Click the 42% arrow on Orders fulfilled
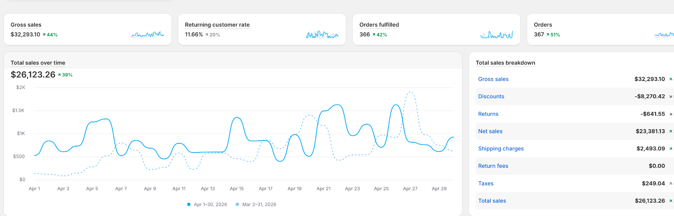Image resolution: width=674 pixels, height=216 pixels. [380, 35]
